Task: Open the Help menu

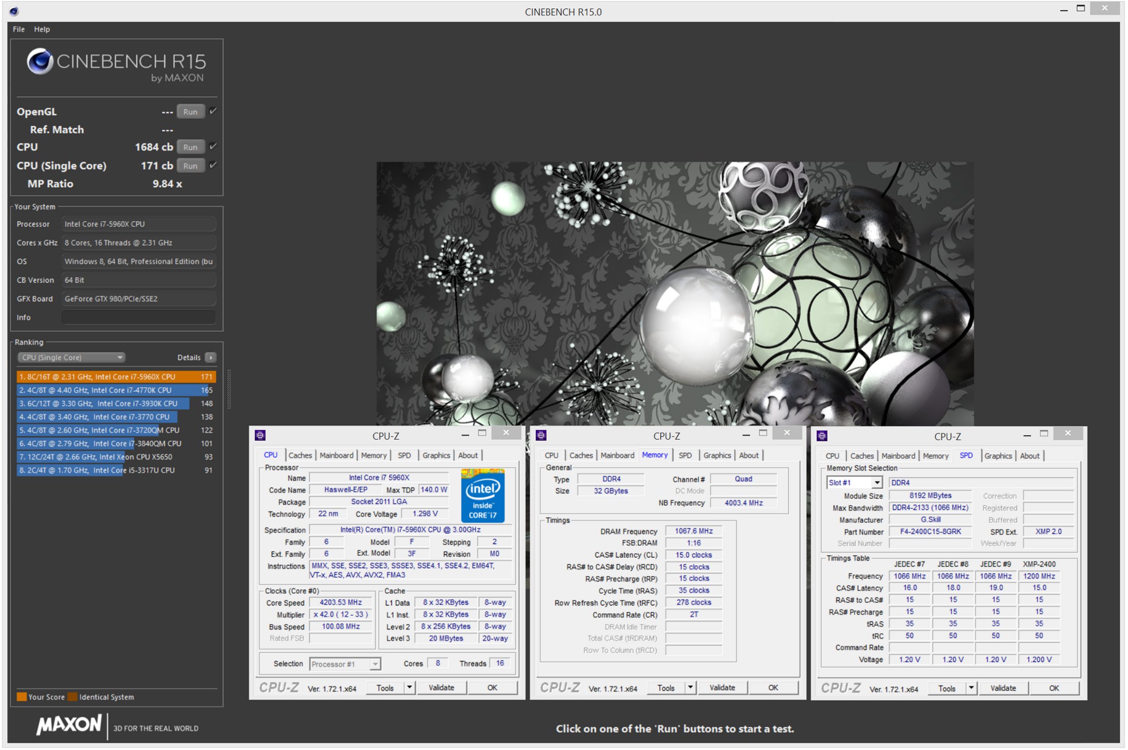Action: click(42, 29)
